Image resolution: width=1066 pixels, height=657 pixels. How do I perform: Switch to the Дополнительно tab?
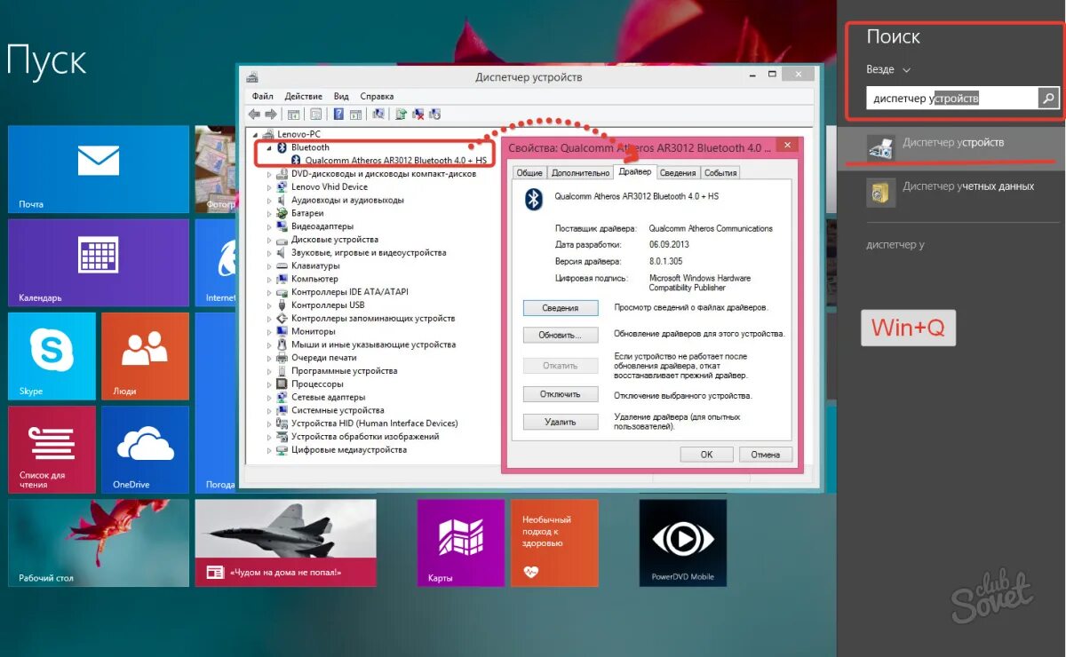(580, 173)
